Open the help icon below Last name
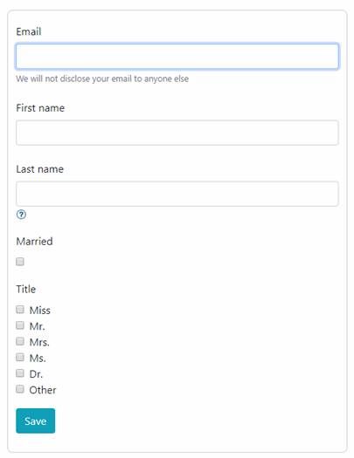Viewport: 354px width, 458px height. pos(21,215)
